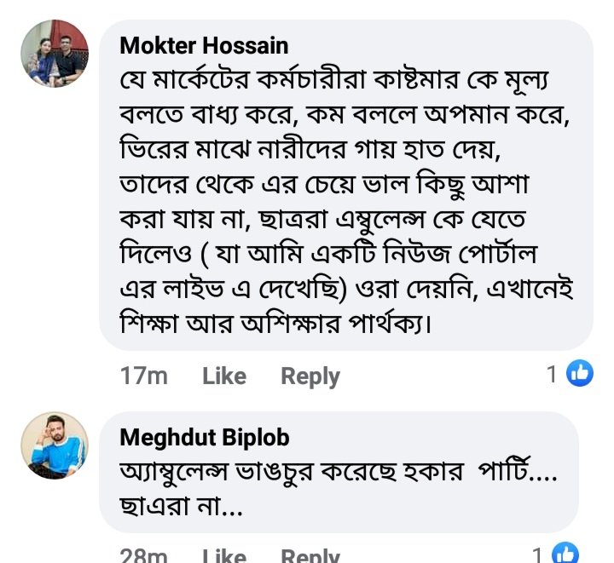Open Mokter Hossain's profile picture
The height and width of the screenshot is (563, 614).
54,54
